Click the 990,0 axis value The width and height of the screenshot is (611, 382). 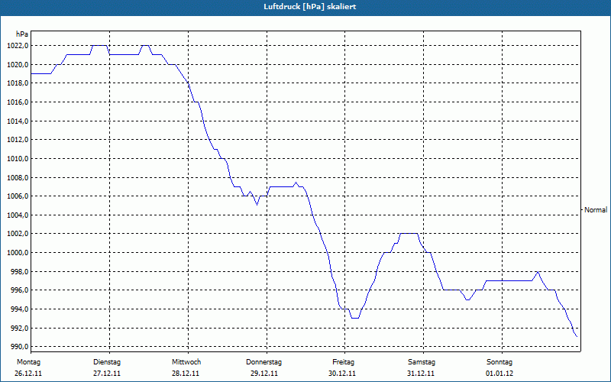coord(20,347)
